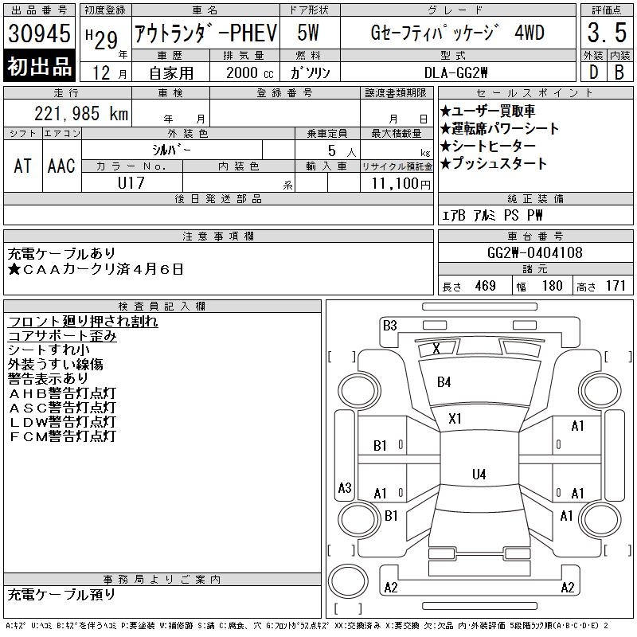637x637 pixels.
Task: Select the DLA-GG2W model code
Action: click(455, 72)
